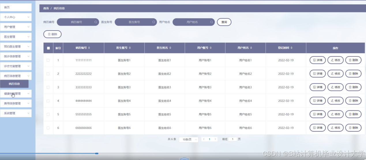Image resolution: width=366 pixels, height=160 pixels.
Task: Open 10条/页 page size dropdown
Action: tap(189, 140)
